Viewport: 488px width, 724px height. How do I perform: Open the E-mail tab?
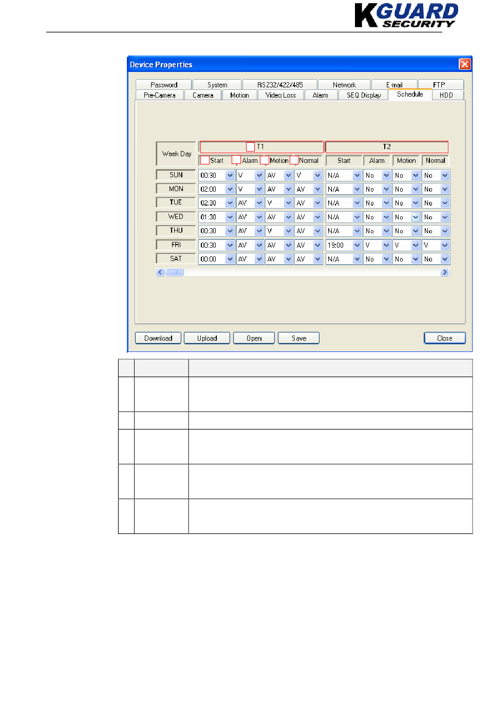coord(395,85)
